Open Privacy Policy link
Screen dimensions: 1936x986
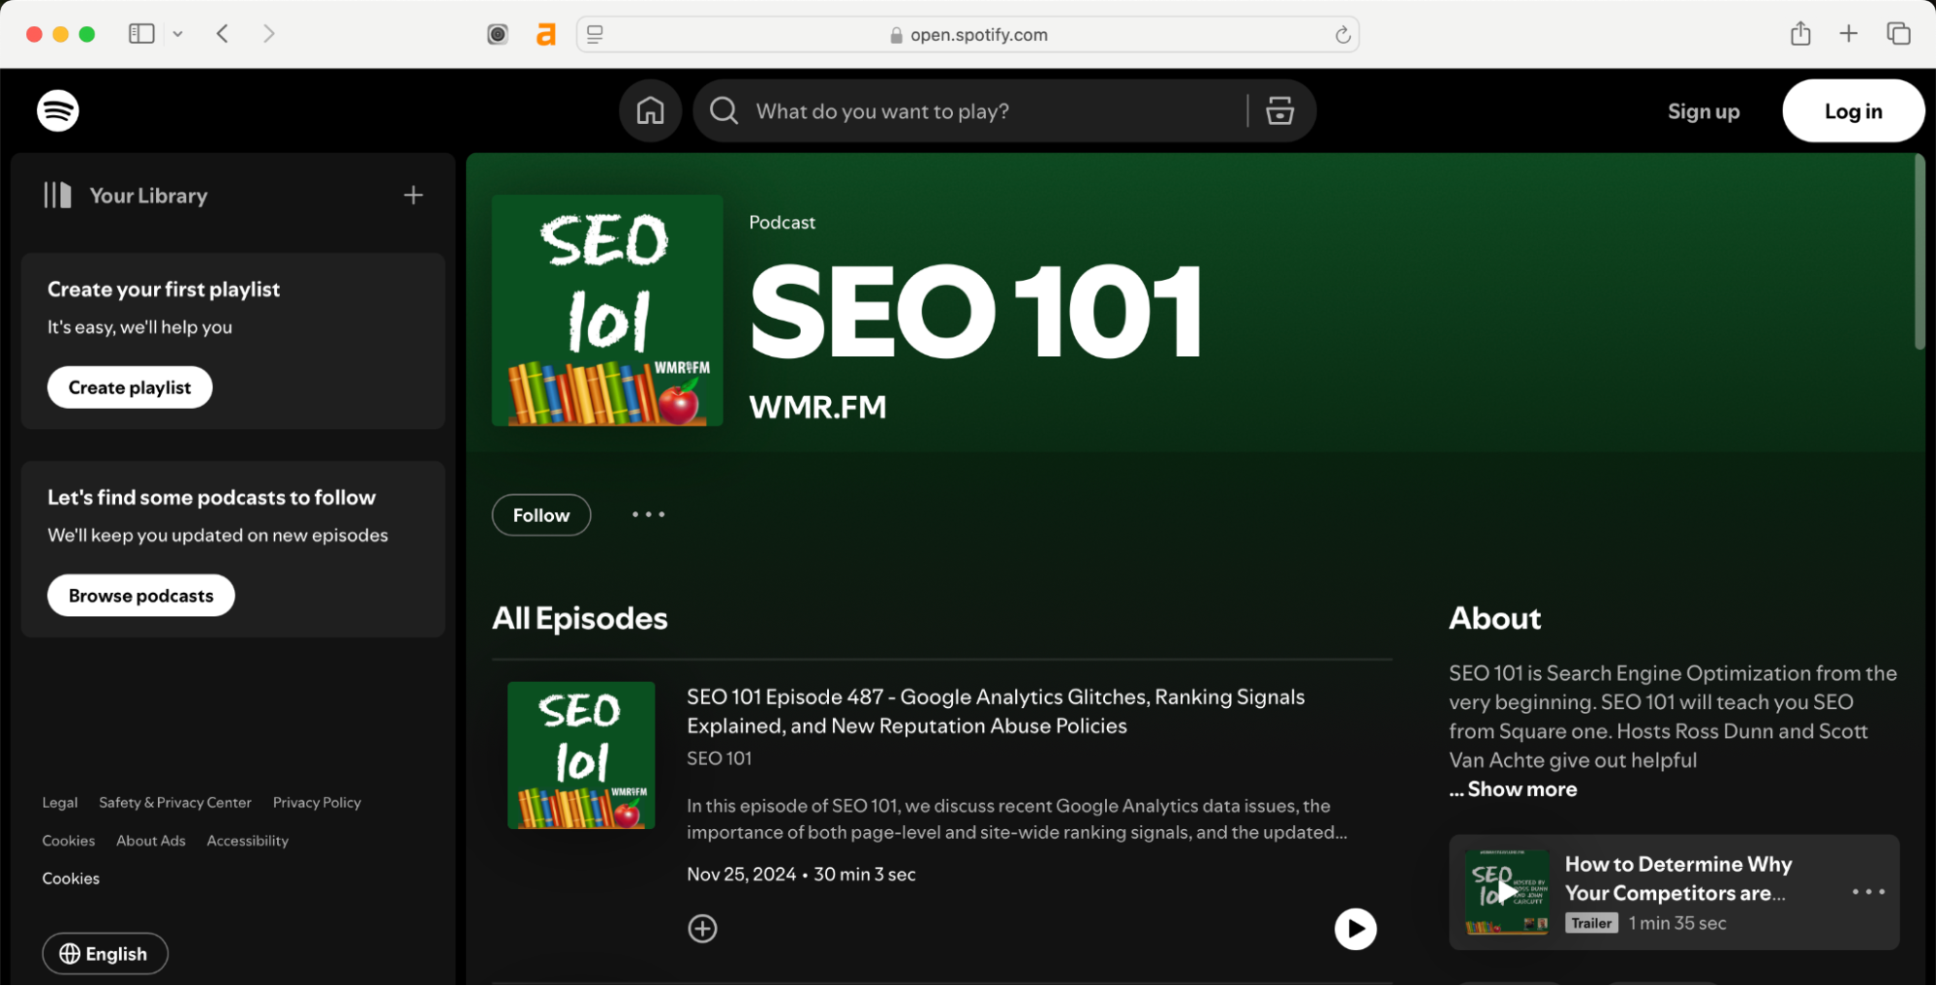pos(317,803)
